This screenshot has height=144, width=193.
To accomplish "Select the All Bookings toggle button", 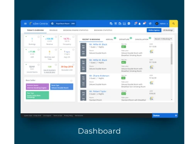I will (168, 30).
